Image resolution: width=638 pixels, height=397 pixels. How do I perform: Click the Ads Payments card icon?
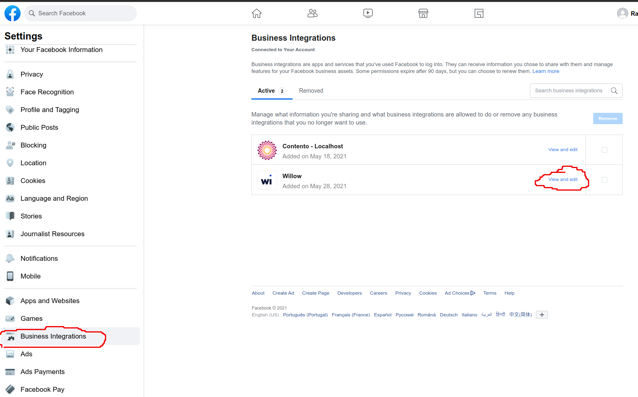10,372
